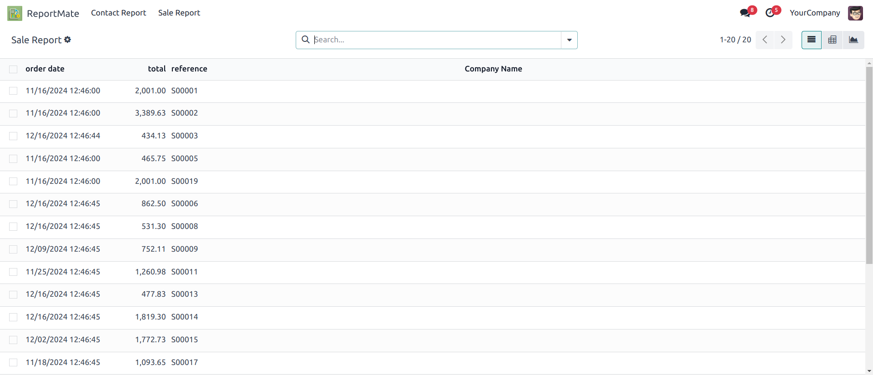Click the user avatar picture
Screen dimensions: 873x375
pos(855,13)
